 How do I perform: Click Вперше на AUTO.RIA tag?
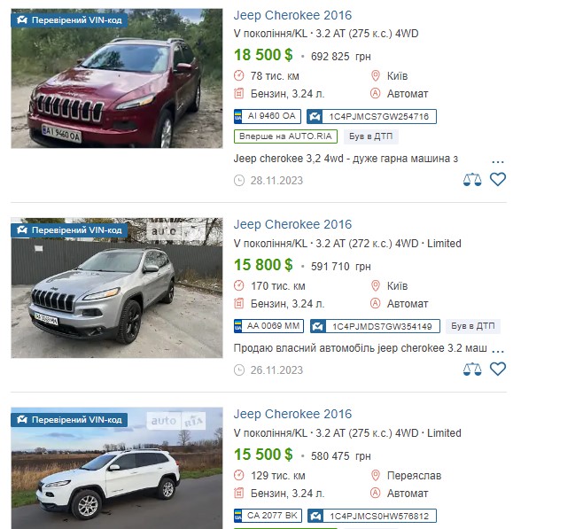(x=285, y=136)
